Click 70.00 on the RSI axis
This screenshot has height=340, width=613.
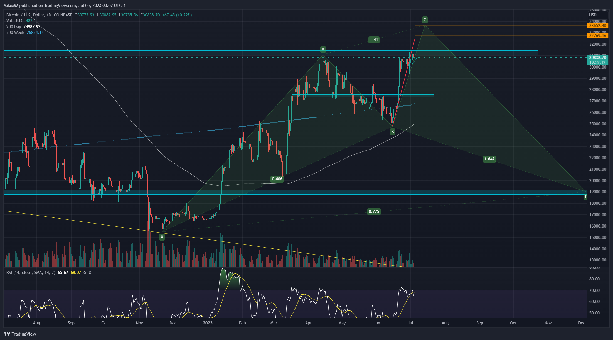click(595, 290)
